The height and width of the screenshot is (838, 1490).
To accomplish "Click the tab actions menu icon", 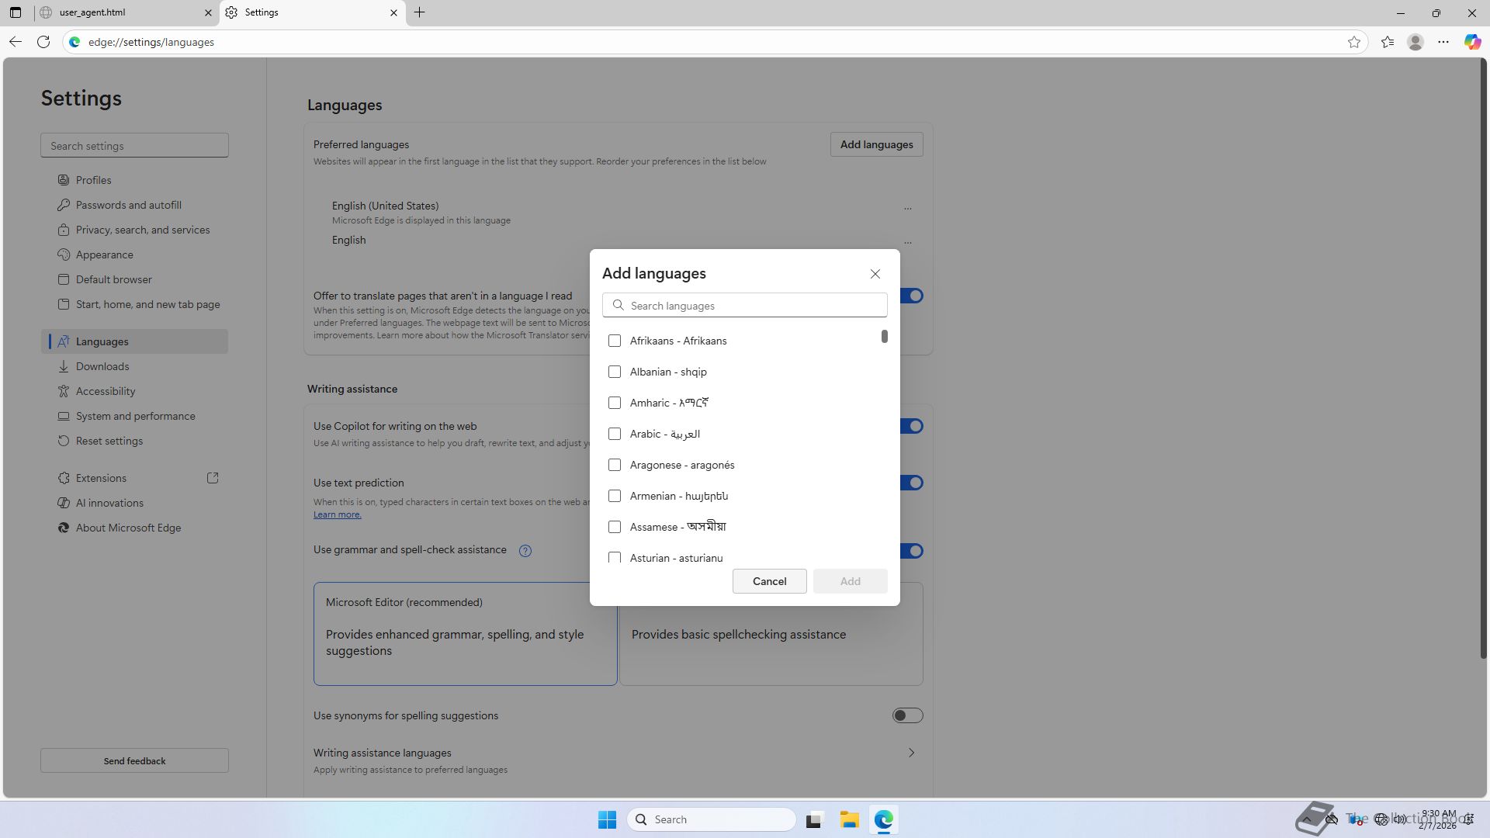I will (16, 12).
